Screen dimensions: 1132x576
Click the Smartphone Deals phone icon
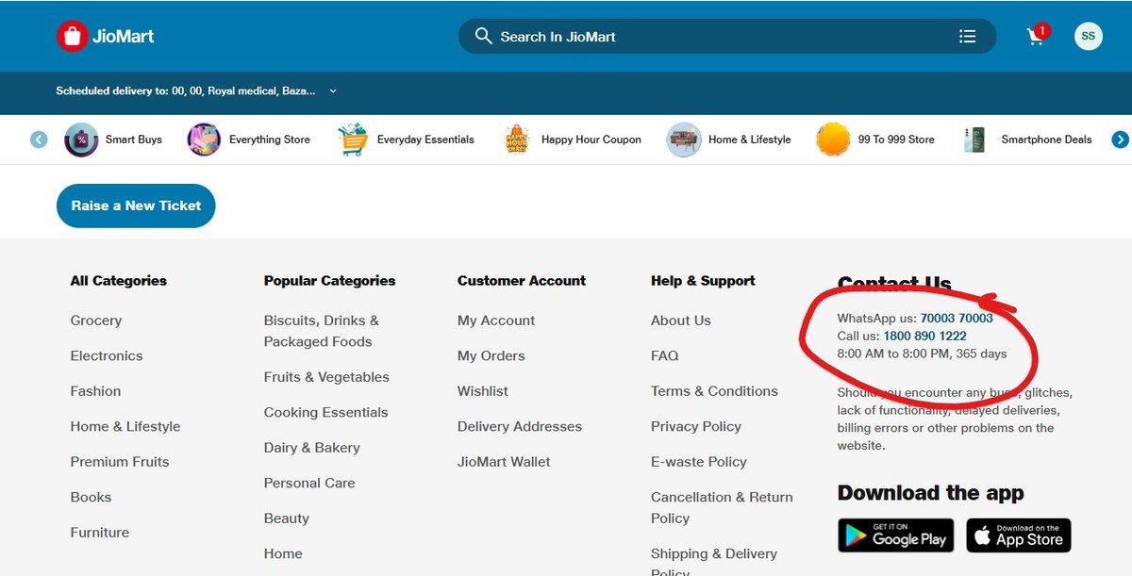click(974, 140)
